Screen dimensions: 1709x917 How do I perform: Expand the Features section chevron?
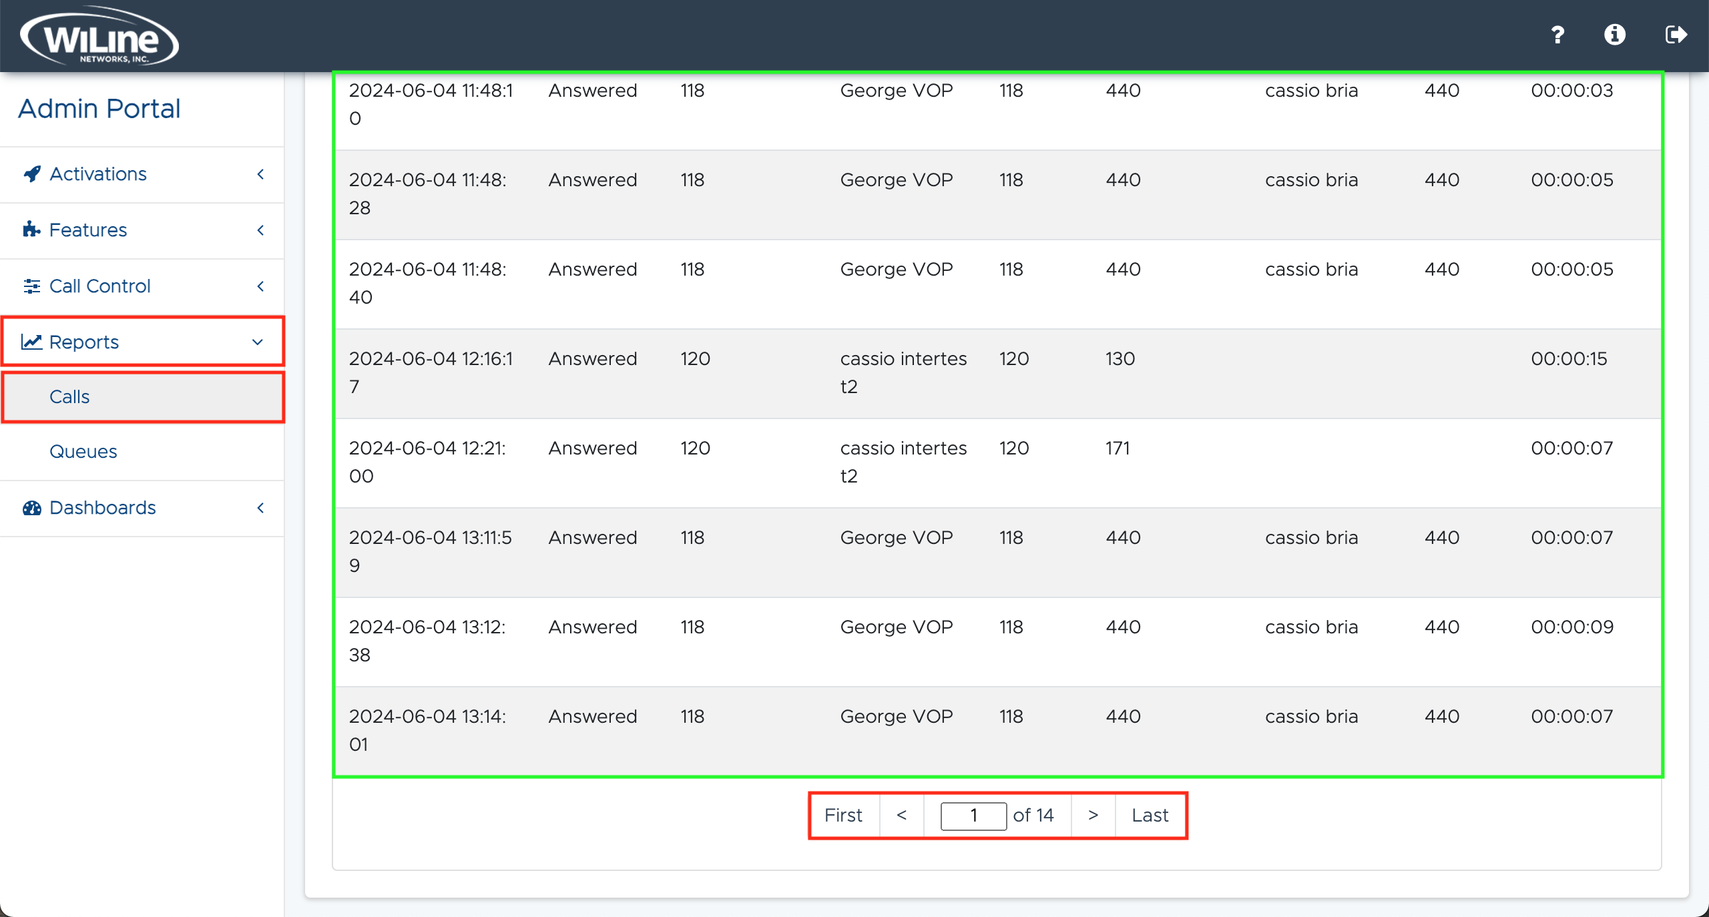click(260, 230)
